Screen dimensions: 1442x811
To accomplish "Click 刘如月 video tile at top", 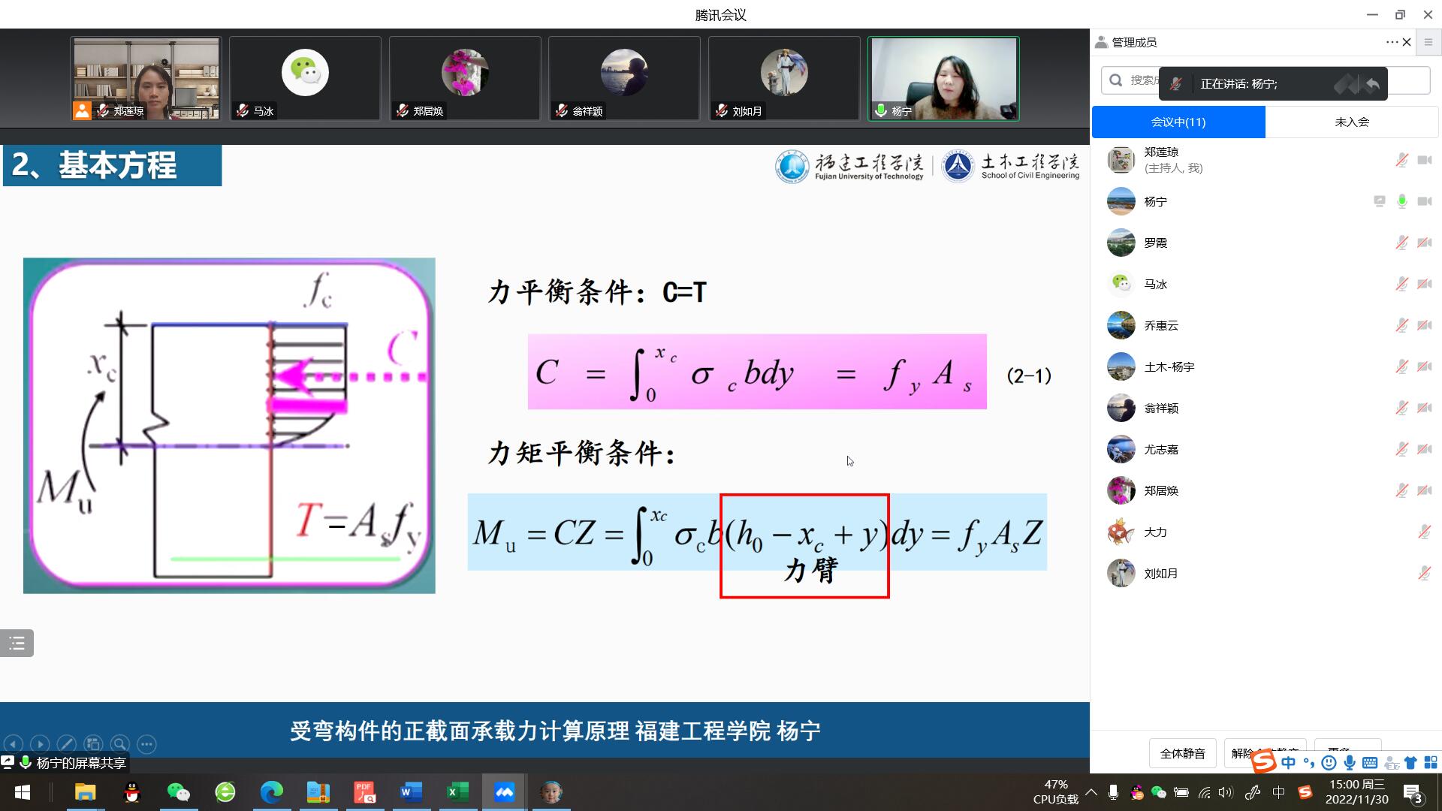I will 784,78.
